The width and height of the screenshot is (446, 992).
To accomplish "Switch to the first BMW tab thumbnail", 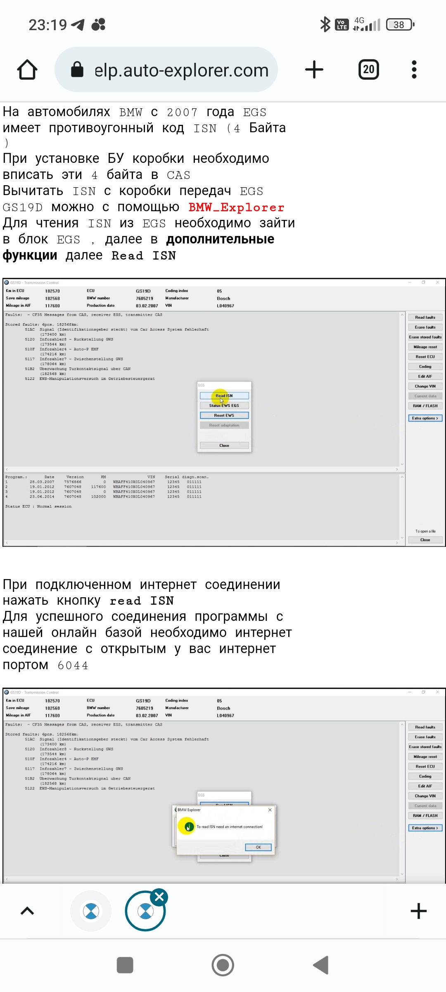I will pyautogui.click(x=91, y=911).
